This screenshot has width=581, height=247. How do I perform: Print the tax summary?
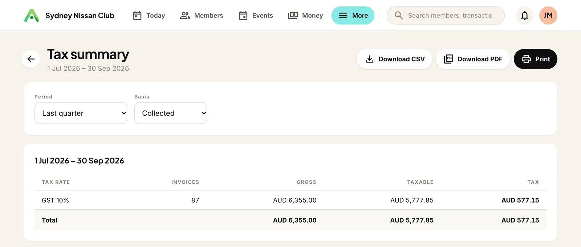(536, 59)
